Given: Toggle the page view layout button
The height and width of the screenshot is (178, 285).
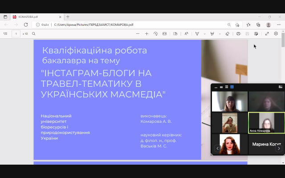Looking at the screenshot, I should click(x=175, y=33).
